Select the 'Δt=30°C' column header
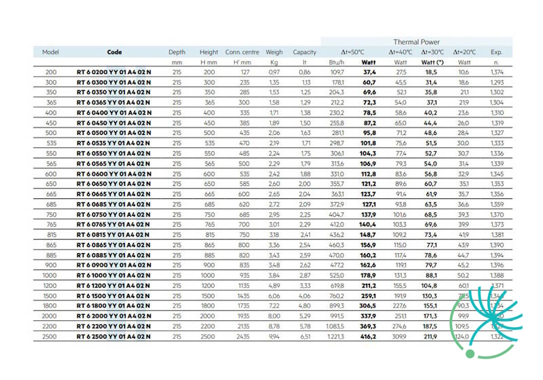 432,52
